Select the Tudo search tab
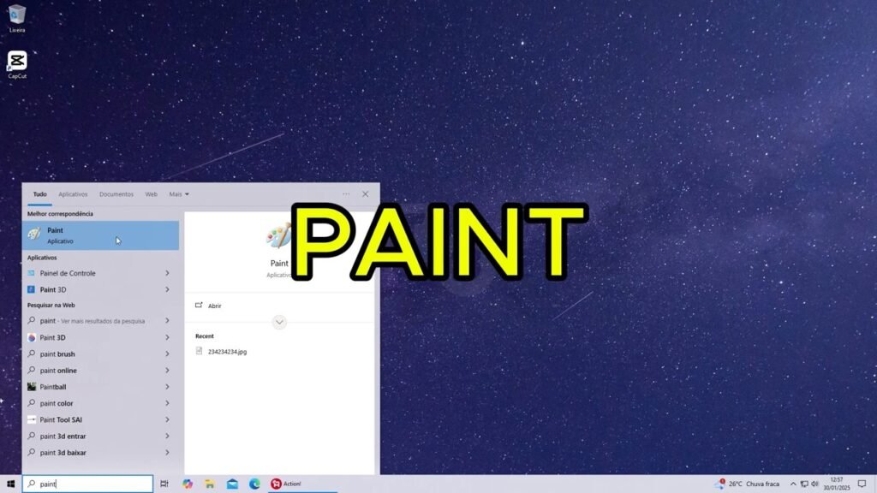Viewport: 877px width, 493px height. coord(39,194)
